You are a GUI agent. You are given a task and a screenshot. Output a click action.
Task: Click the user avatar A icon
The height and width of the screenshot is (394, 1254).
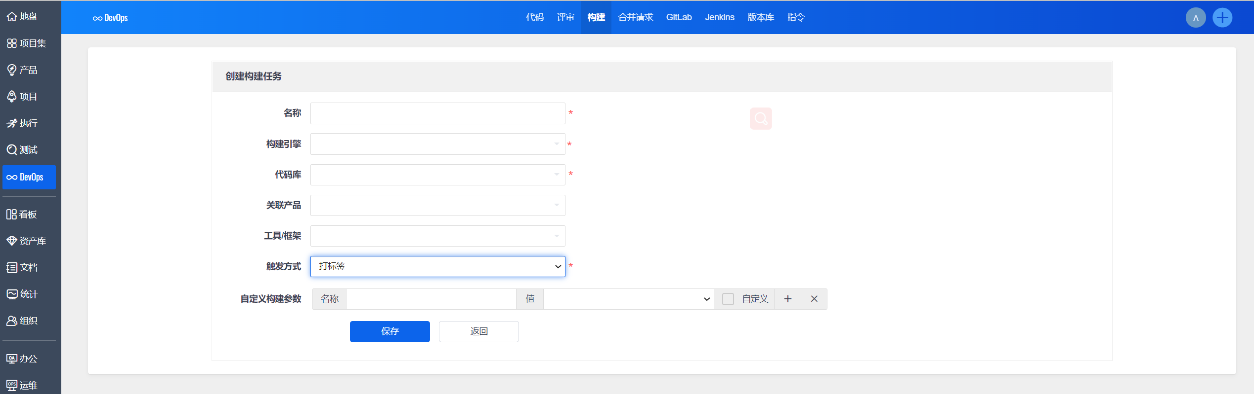1195,18
